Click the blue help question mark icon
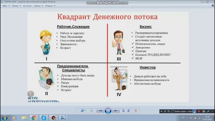Screen dimensions: 215x121 [213, 6]
